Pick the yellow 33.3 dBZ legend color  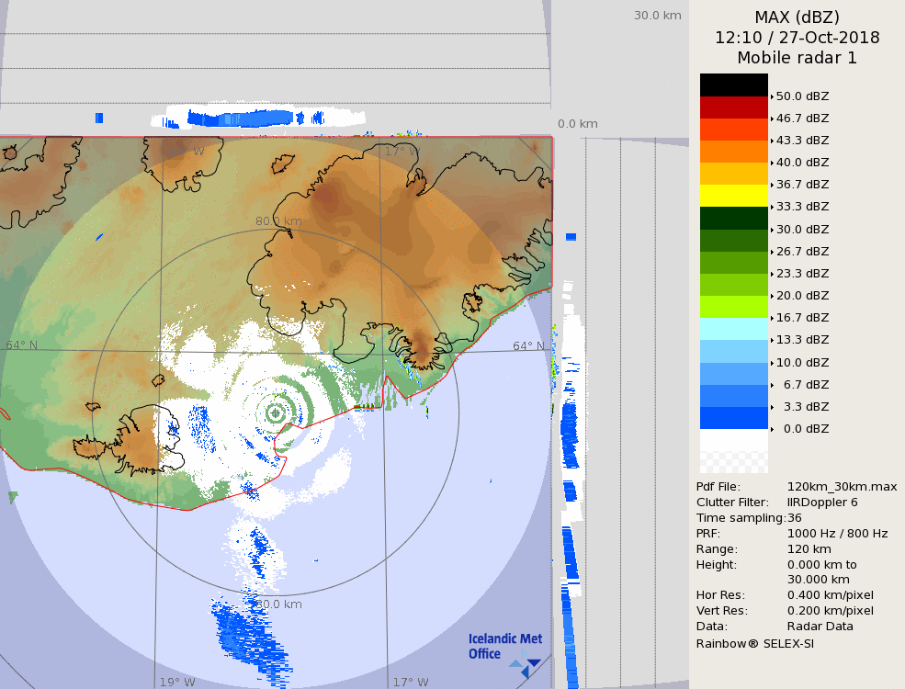(733, 196)
